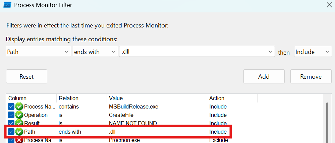Click the Add filter button

[x=264, y=76]
